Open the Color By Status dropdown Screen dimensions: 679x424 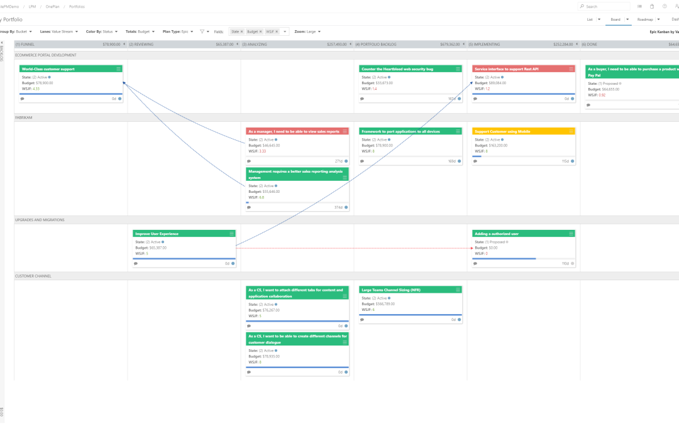pos(101,31)
